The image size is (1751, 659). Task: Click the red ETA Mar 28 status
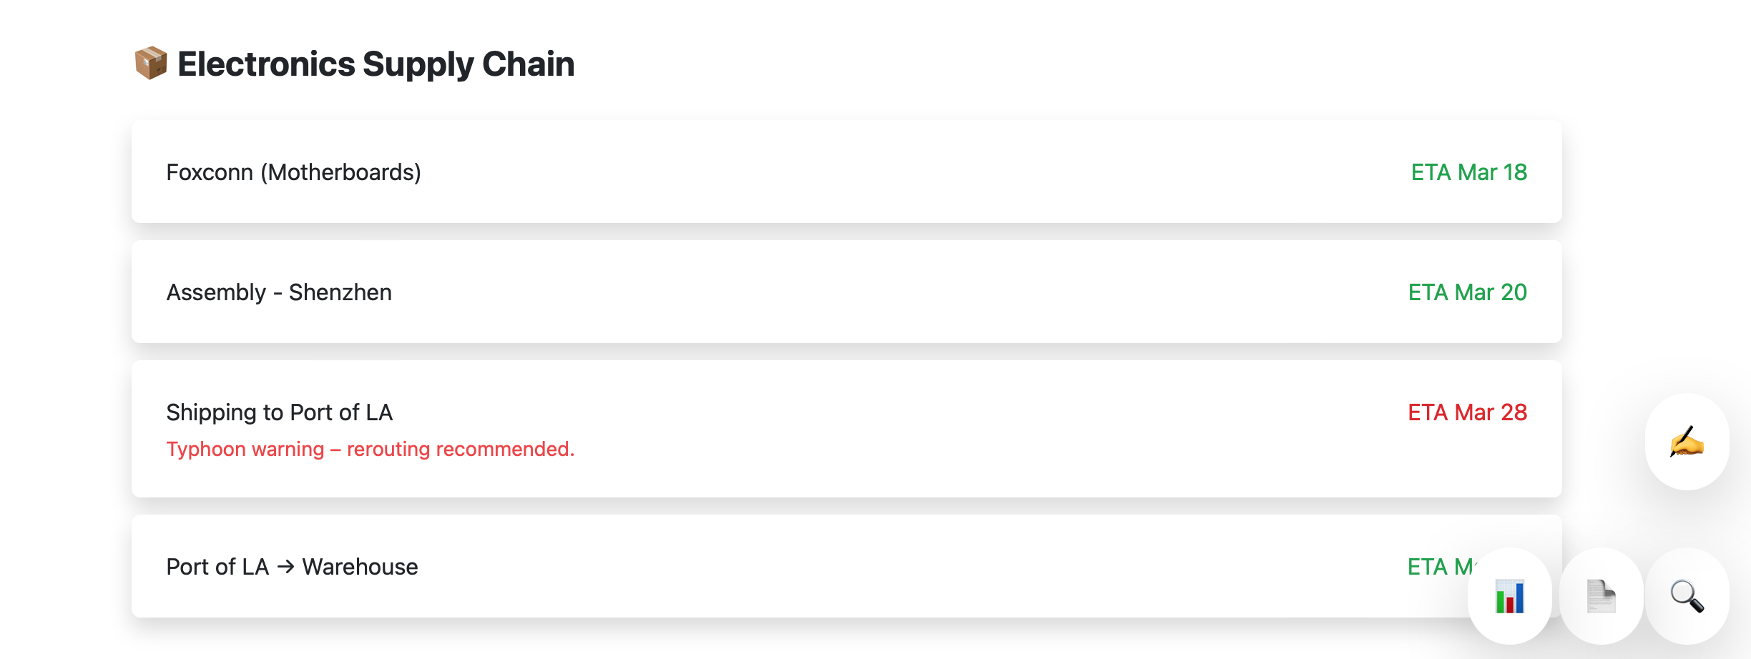[1467, 412]
